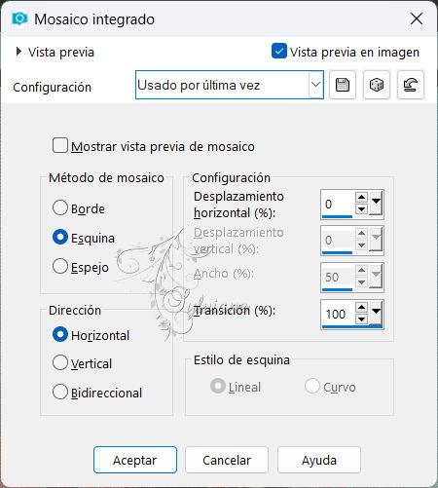The height and width of the screenshot is (488, 438).
Task: Click the Cancelar button
Action: [227, 460]
